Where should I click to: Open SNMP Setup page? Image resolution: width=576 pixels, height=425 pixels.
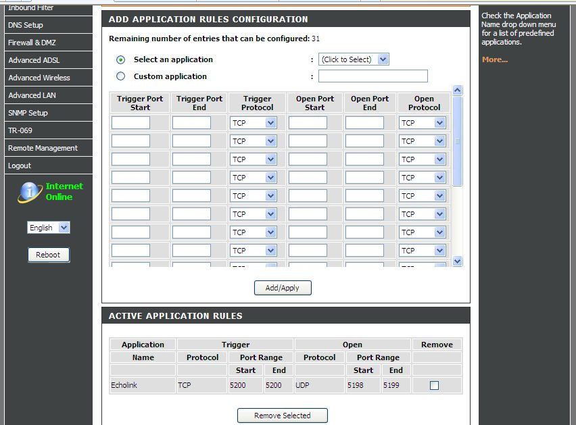click(49, 113)
